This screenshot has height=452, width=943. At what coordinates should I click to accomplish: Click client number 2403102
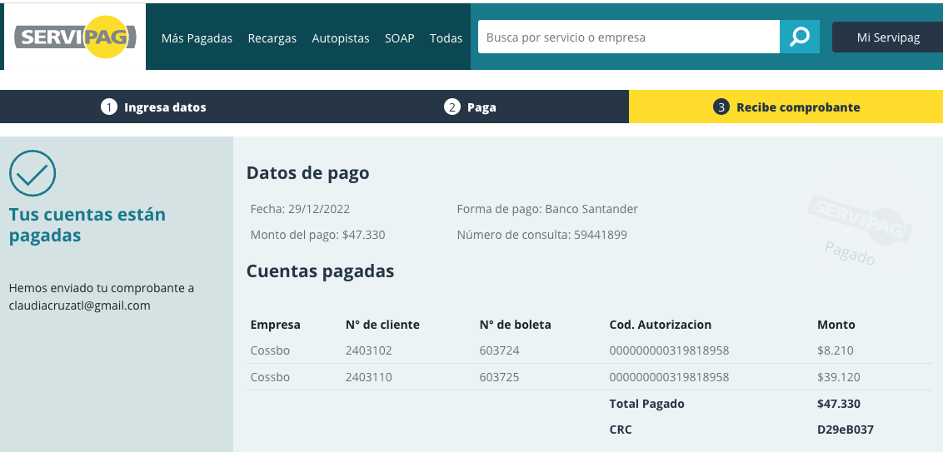click(369, 350)
